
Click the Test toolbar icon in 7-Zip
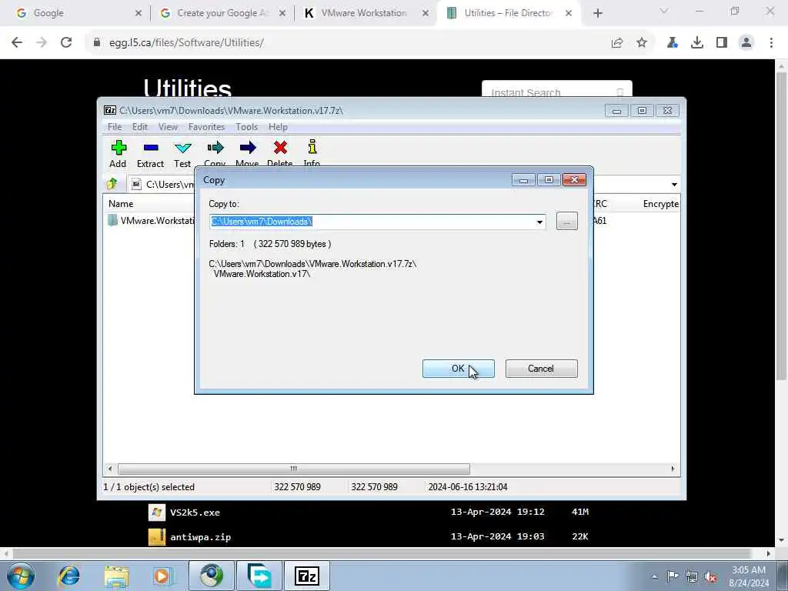tap(182, 148)
